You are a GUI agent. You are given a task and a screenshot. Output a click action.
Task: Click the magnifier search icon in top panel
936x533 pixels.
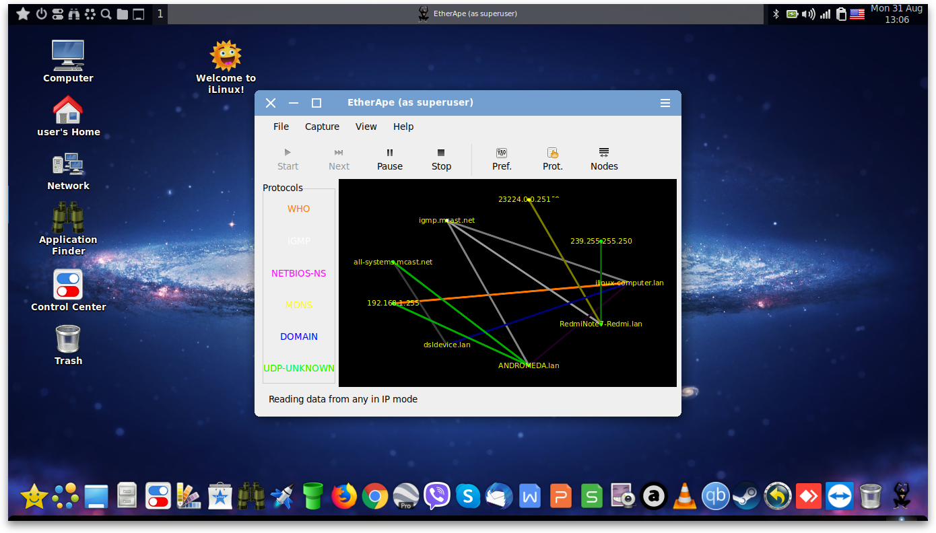(106, 13)
